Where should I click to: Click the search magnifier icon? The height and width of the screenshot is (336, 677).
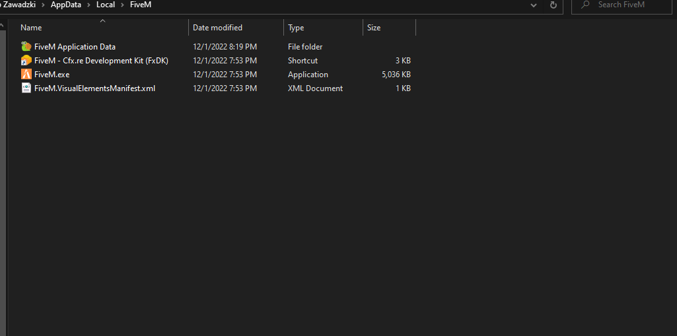point(585,5)
